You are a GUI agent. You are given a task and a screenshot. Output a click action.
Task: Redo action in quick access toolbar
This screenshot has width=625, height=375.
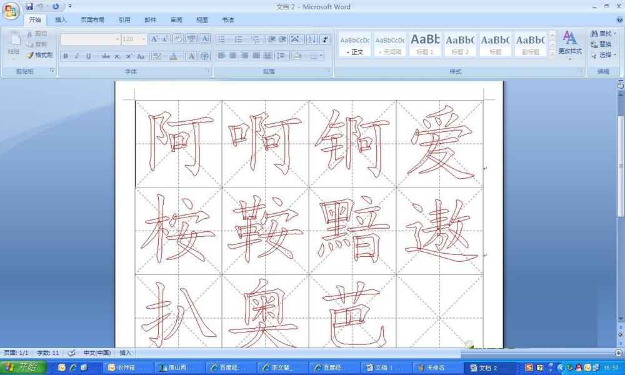pos(56,6)
